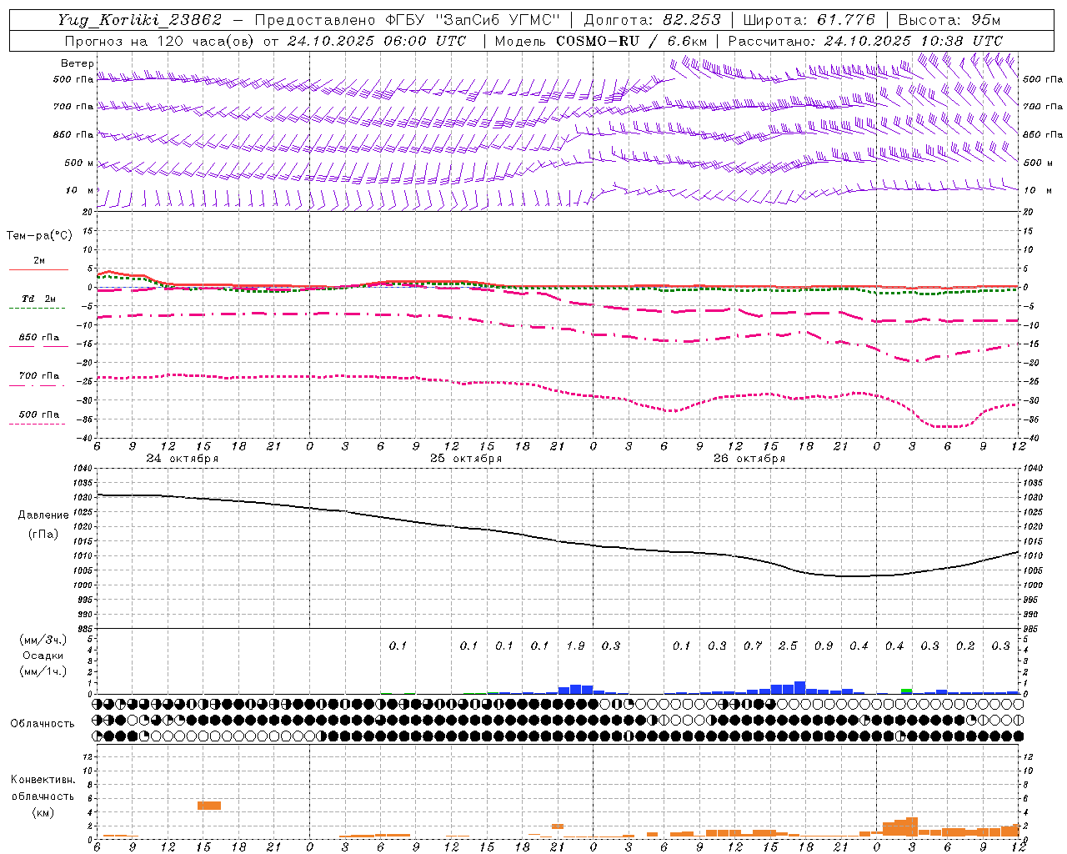Click the forecast start time 24.10.2025 06:00 UTC
Screen dimensions: 1067x854
pos(376,41)
